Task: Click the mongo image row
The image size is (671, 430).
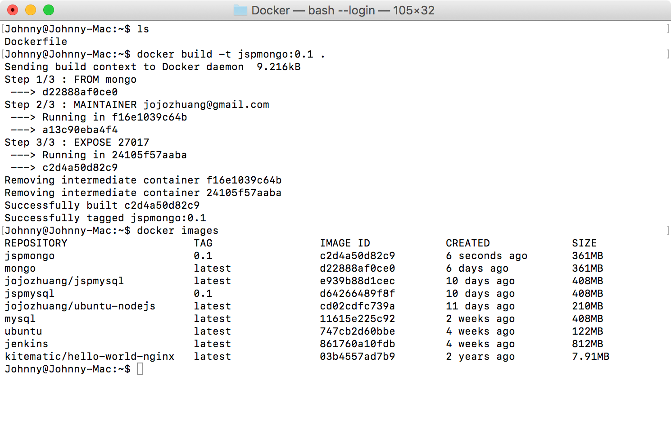Action: [x=20, y=268]
